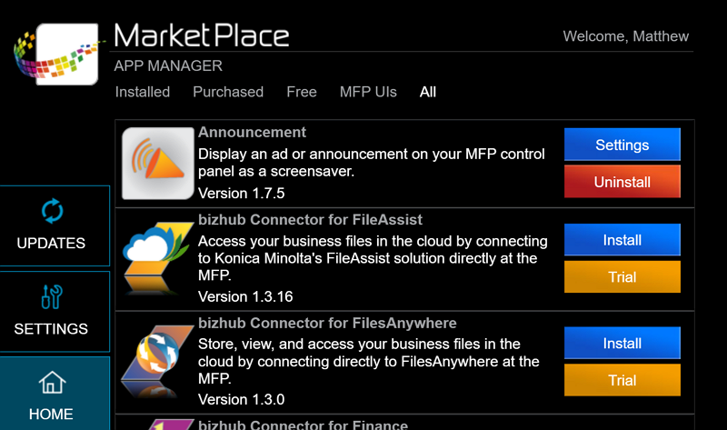Image resolution: width=727 pixels, height=430 pixels.
Task: Switch to the Purchased tab
Action: [228, 92]
